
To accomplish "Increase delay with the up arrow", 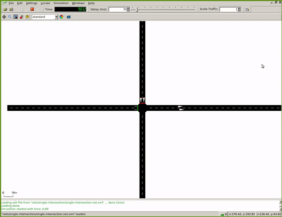I will [x=128, y=8].
